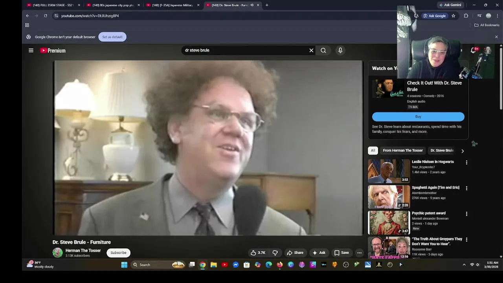This screenshot has height=283, width=503.
Task: Select the All filter chip
Action: [x=373, y=151]
